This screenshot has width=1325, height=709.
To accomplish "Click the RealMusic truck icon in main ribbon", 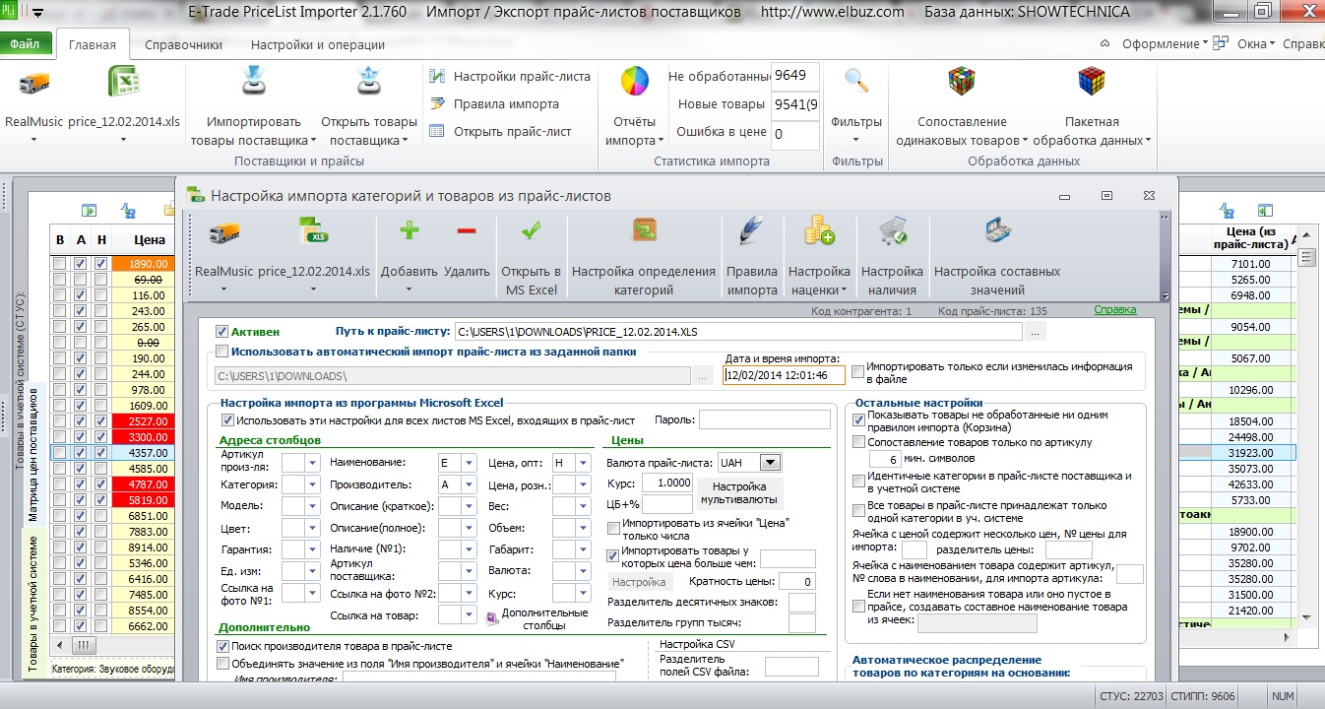I will click(x=33, y=83).
